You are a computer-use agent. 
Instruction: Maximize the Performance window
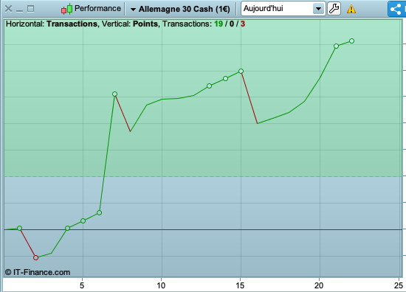point(30,9)
